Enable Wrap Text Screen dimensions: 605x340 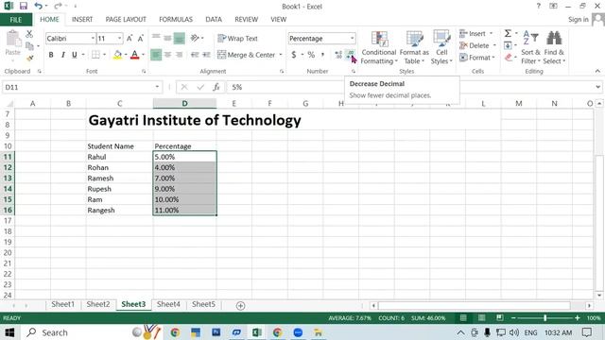pyautogui.click(x=237, y=38)
